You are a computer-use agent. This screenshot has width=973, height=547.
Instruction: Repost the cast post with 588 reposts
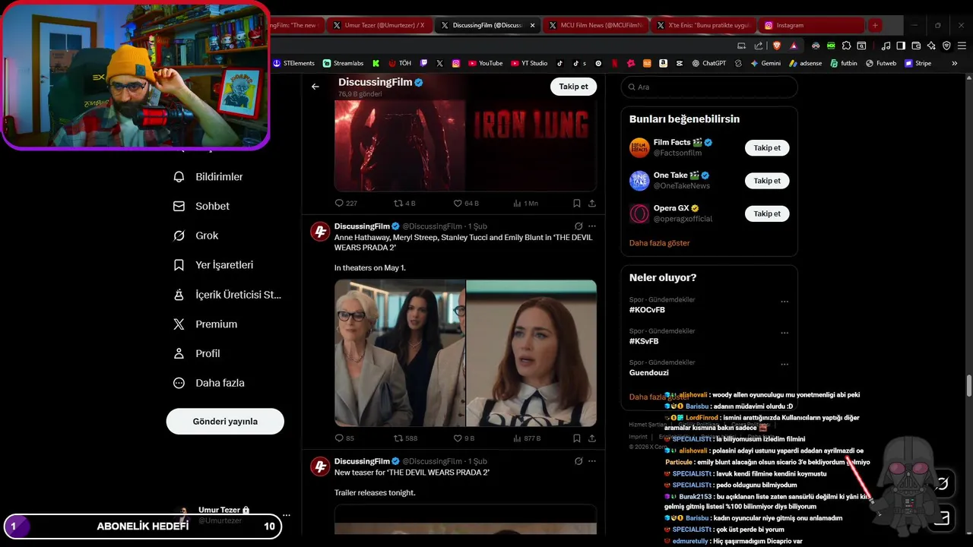tap(405, 438)
